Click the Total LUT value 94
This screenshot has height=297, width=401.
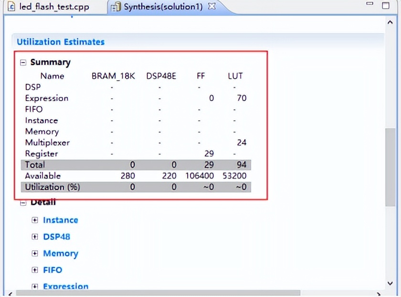pyautogui.click(x=242, y=165)
